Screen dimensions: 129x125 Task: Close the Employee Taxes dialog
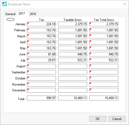125,4
